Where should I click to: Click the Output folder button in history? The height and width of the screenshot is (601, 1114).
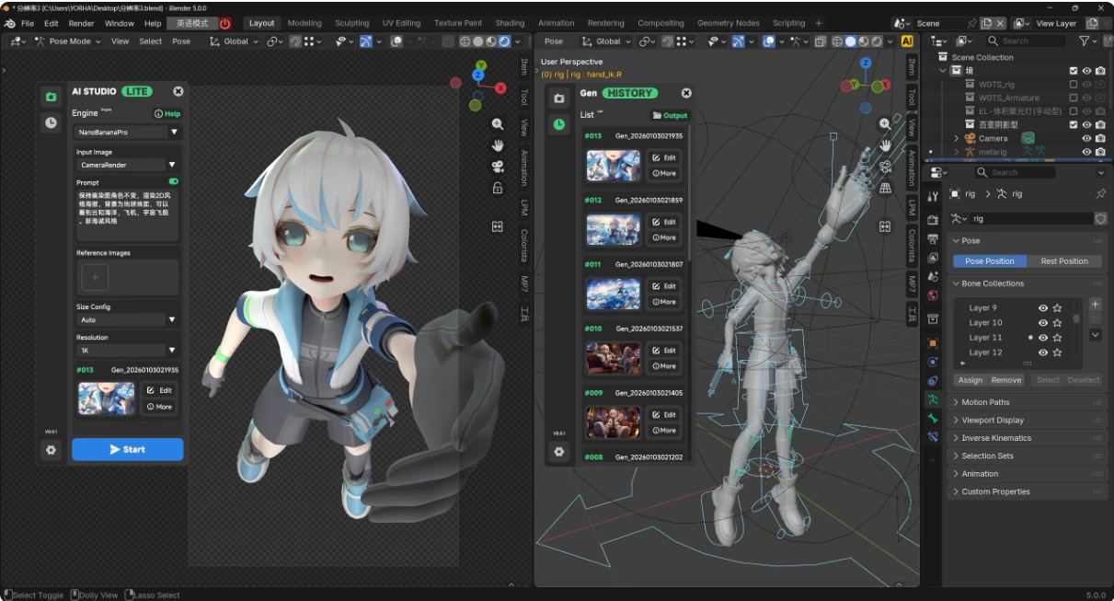(x=670, y=115)
